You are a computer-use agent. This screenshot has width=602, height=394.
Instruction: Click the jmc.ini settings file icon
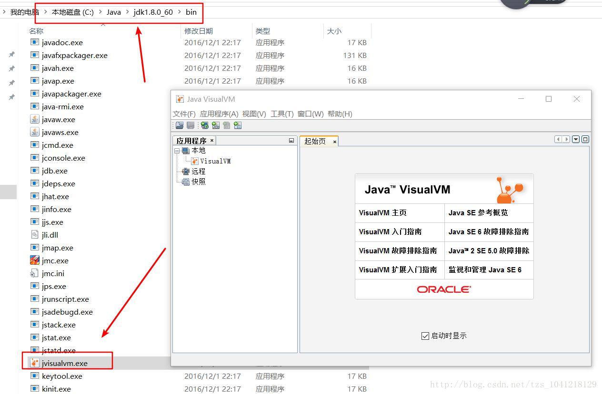click(x=35, y=273)
